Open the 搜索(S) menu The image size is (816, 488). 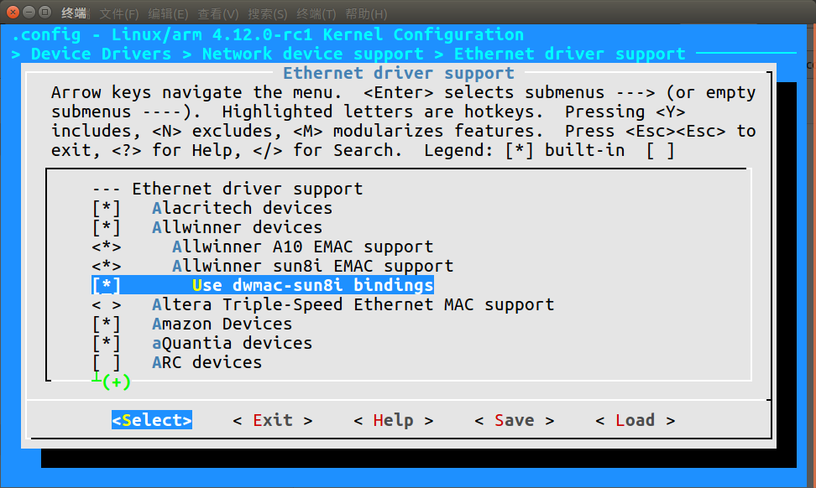click(x=267, y=13)
